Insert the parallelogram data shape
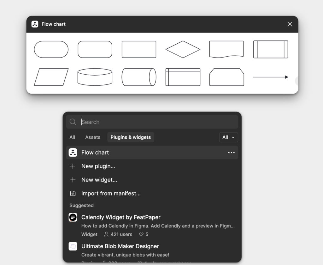The height and width of the screenshot is (265, 323). tap(51, 77)
